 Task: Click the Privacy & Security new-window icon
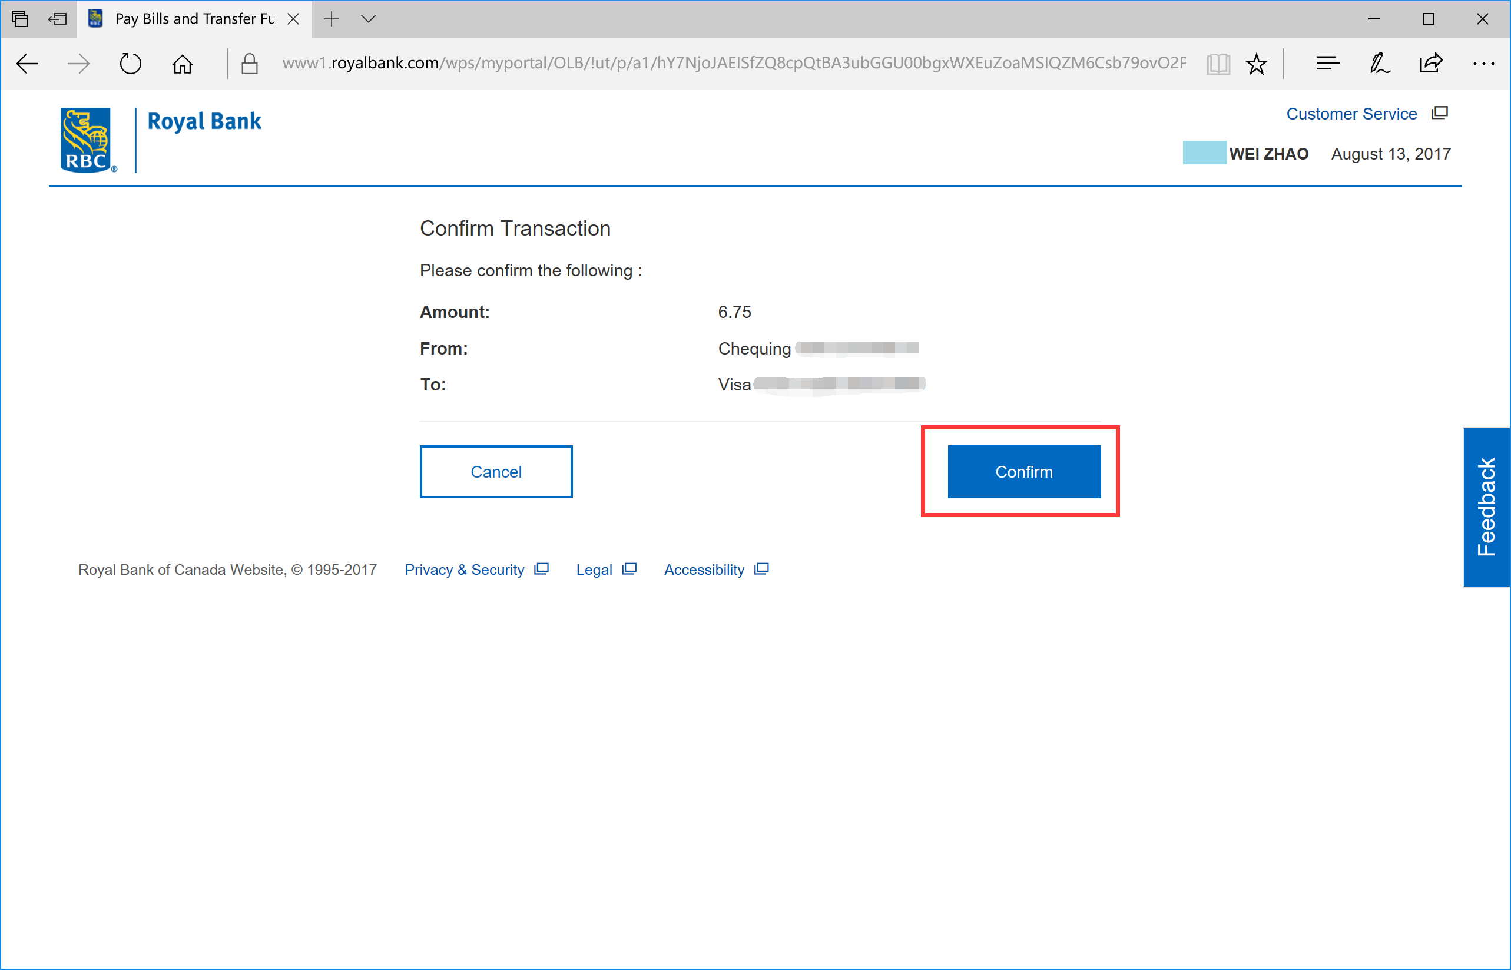click(541, 569)
